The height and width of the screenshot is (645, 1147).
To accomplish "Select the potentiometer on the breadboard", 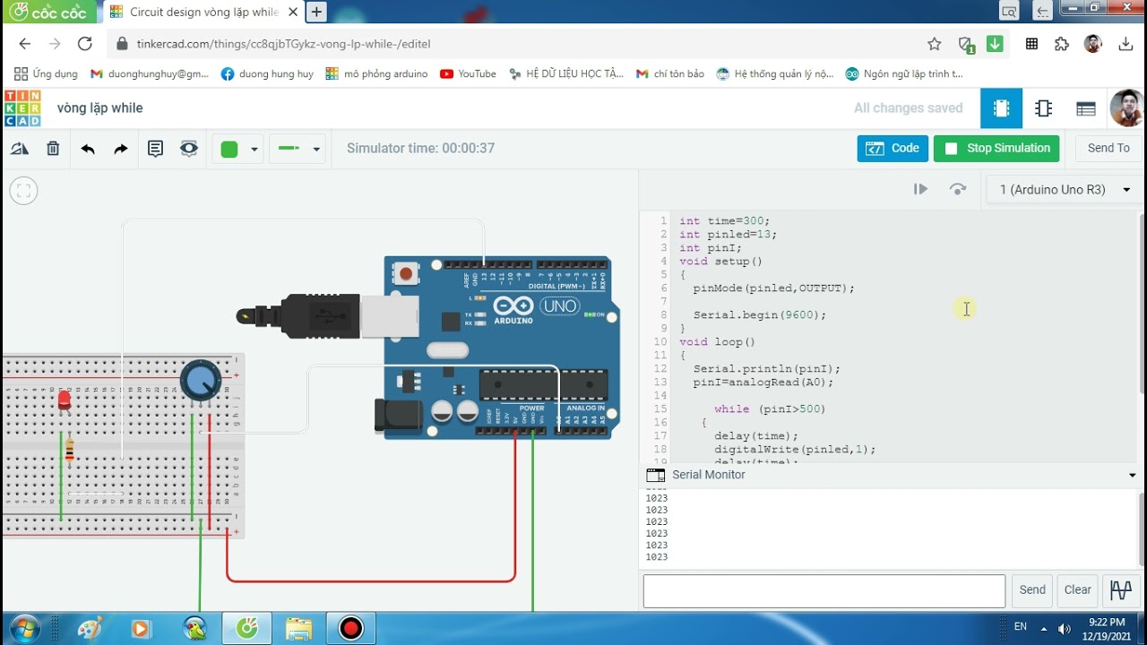I will tap(200, 381).
